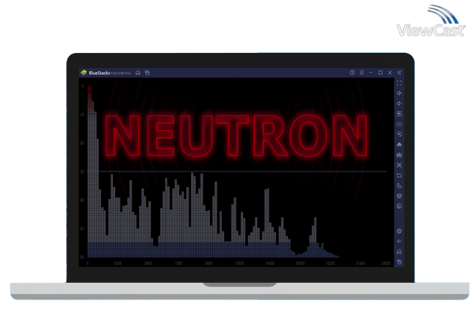
Task: Increase volume with the sidebar speaker-plus icon
Action: coord(399,93)
